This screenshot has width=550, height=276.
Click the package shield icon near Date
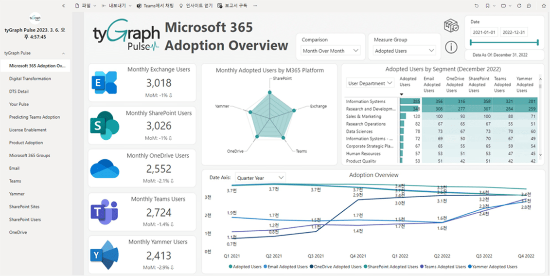coord(451,26)
